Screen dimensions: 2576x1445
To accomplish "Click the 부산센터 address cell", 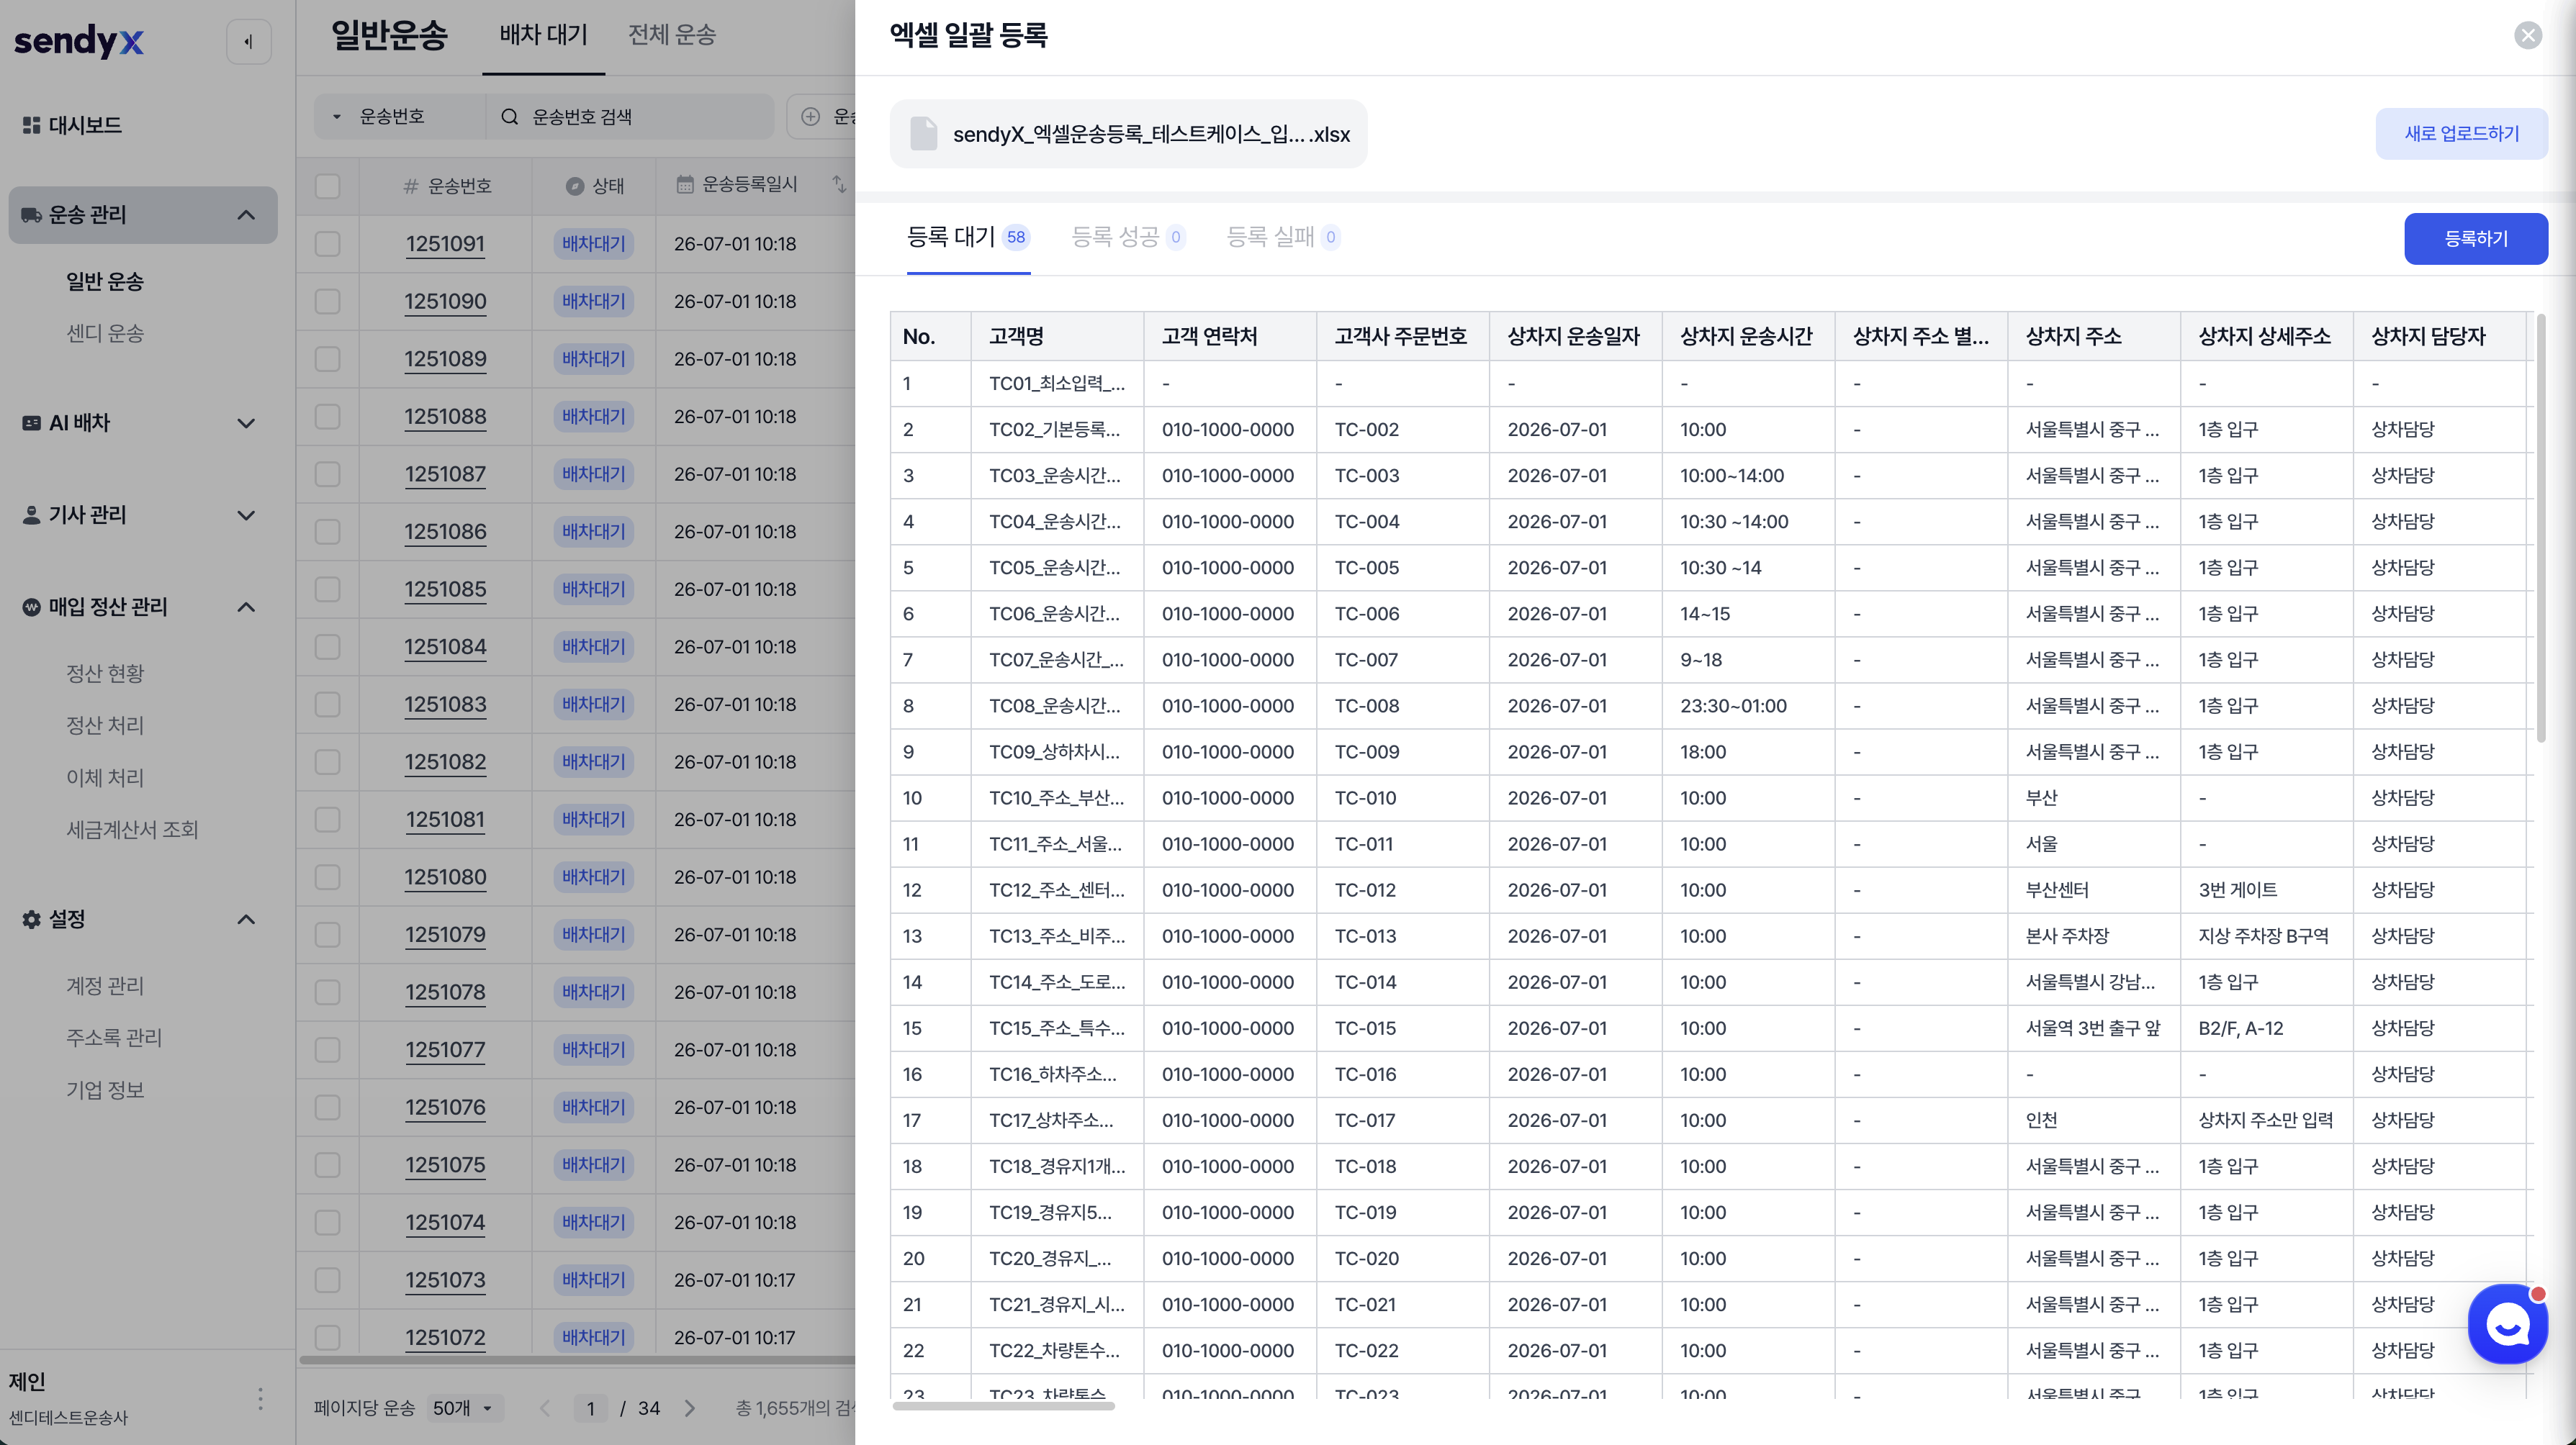I will (x=2093, y=890).
